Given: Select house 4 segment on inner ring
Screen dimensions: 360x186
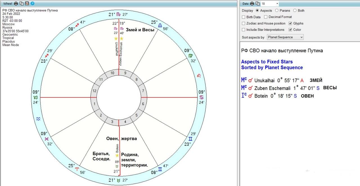Looking at the screenshot, I should (125, 122).
